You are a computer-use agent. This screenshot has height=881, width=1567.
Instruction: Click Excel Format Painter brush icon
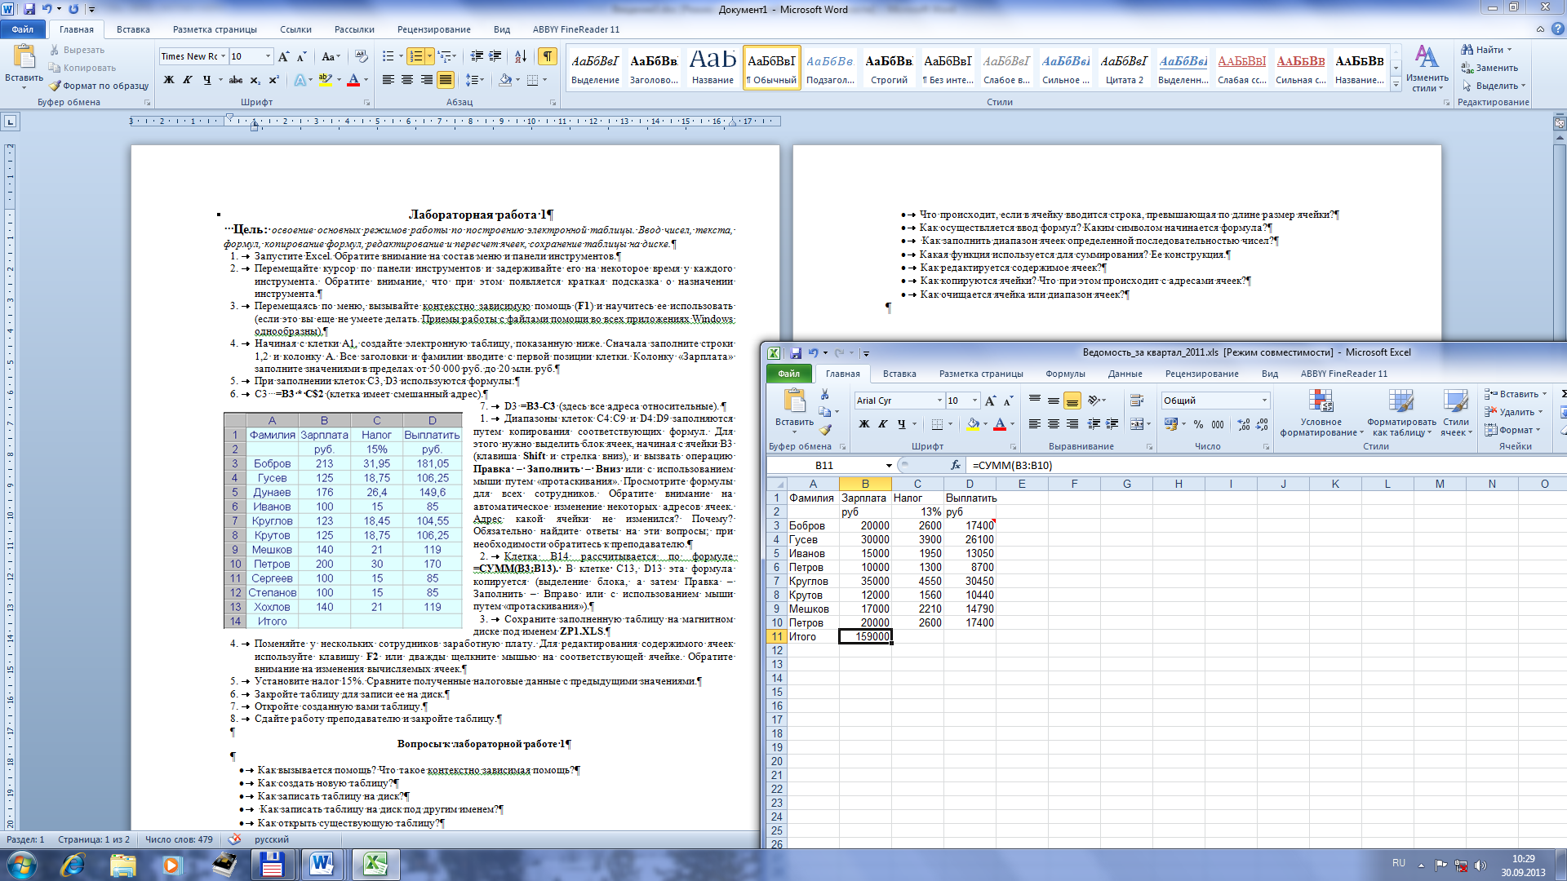pyautogui.click(x=825, y=430)
